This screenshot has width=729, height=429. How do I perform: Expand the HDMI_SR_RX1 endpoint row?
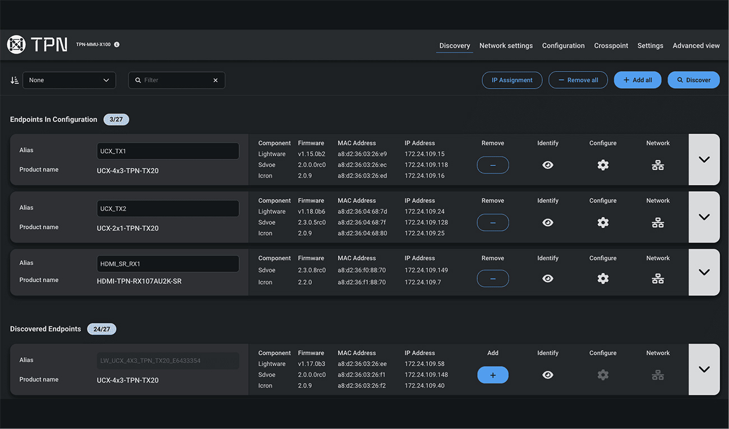pyautogui.click(x=704, y=272)
